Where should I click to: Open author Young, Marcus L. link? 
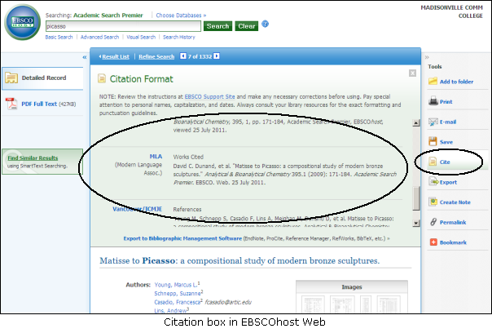coord(176,285)
